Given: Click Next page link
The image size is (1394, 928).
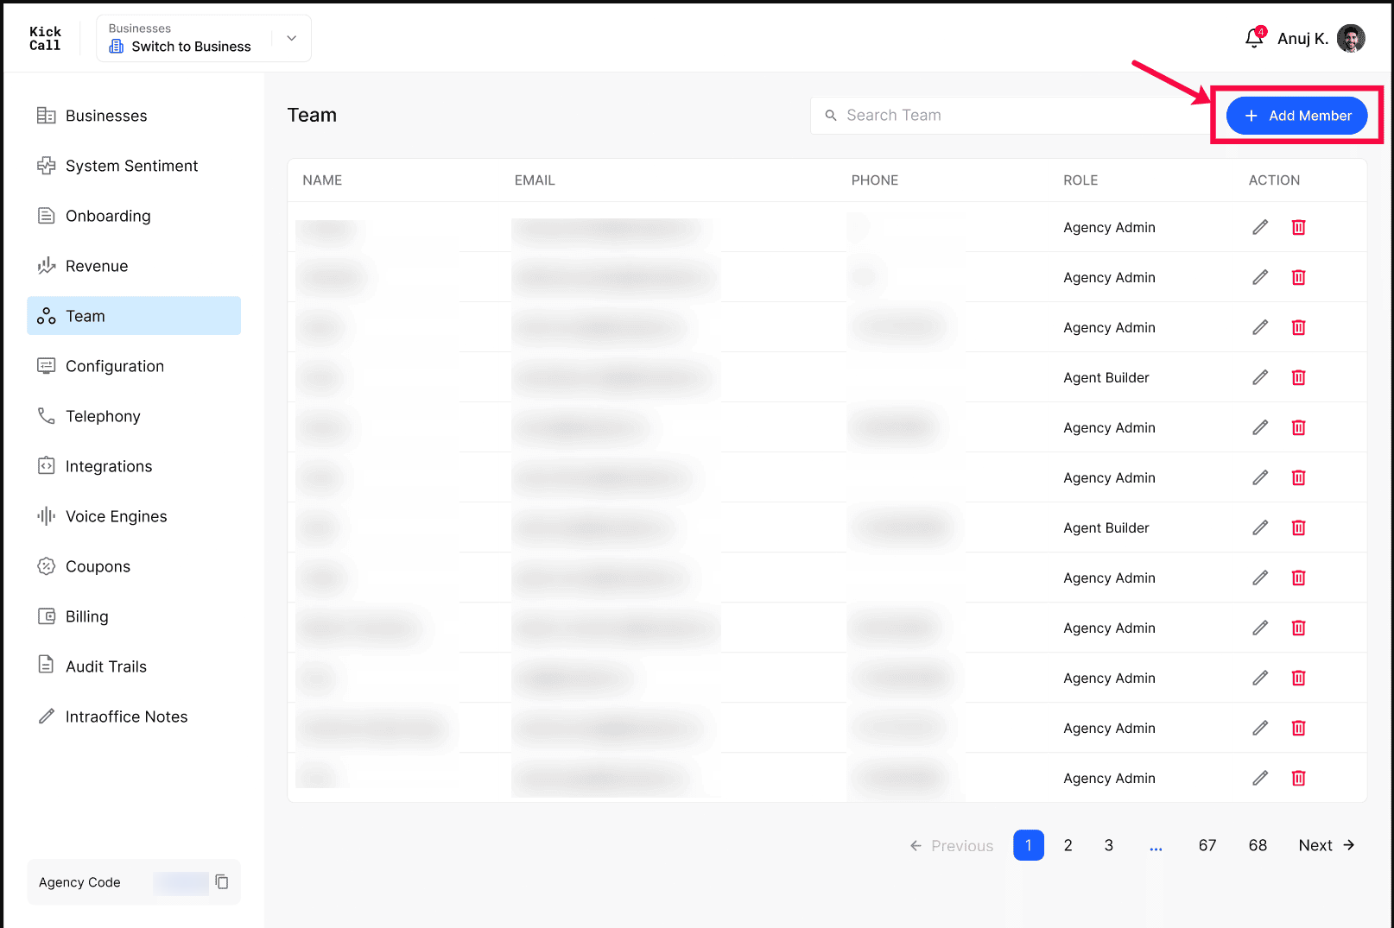Looking at the screenshot, I should (x=1327, y=845).
